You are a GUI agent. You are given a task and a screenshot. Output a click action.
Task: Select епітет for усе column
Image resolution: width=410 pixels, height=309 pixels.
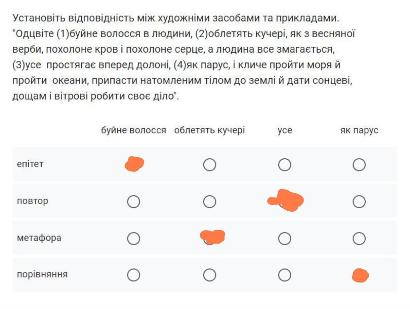coord(285,165)
